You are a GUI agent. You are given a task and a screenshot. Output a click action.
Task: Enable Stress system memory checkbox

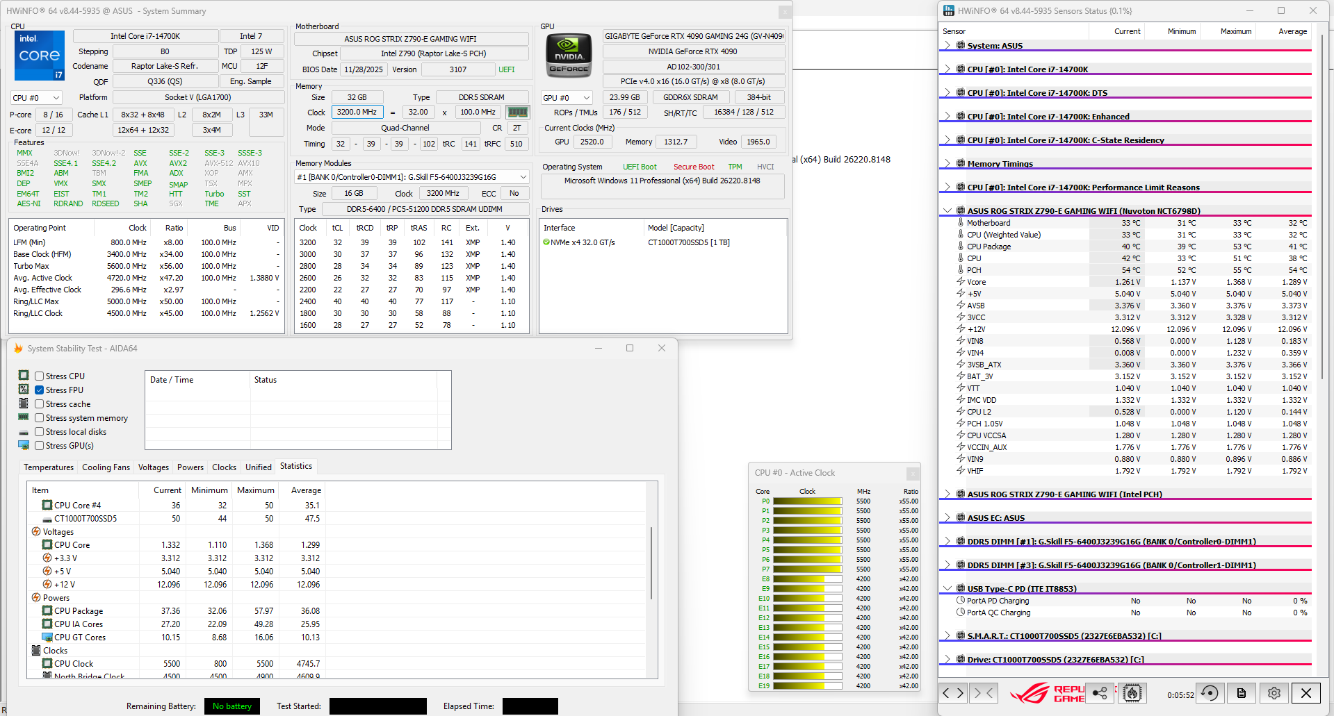coord(40,418)
